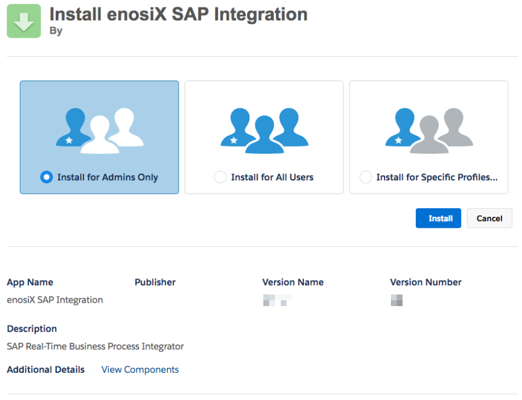
Task: Click the blurred Version Number value
Action: pos(397,300)
